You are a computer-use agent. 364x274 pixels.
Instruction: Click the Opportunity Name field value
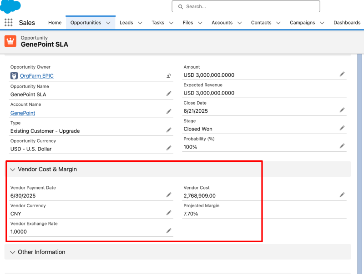[x=28, y=95]
